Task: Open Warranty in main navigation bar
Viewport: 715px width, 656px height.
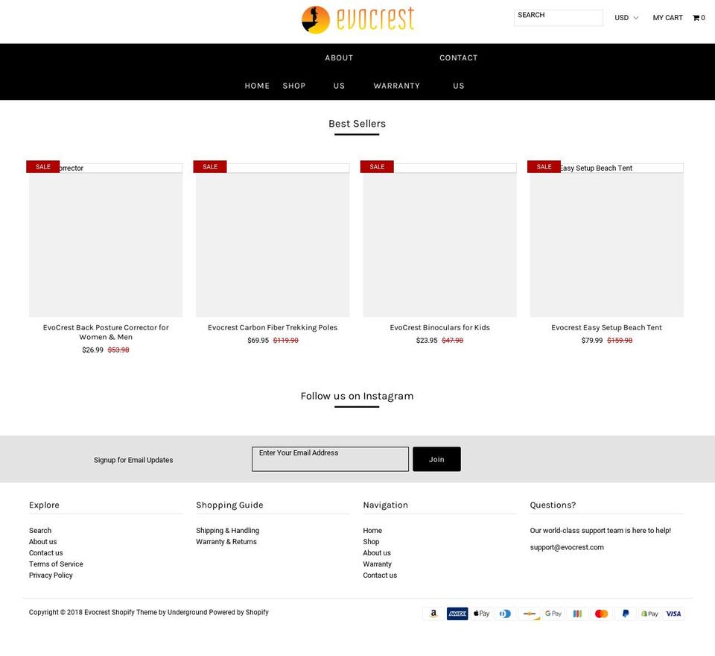Action: tap(397, 86)
